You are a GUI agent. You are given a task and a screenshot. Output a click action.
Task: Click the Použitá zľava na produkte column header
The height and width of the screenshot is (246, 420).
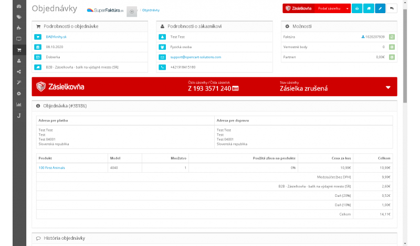[x=274, y=158]
